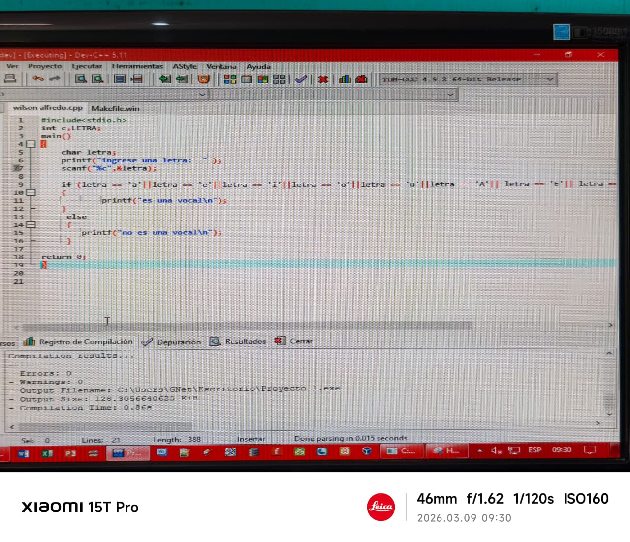Open the Depuración tab in bottom panel
The image size is (630, 542).
point(172,342)
